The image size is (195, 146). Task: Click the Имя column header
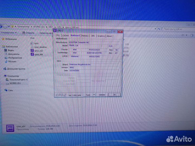(x=32, y=38)
